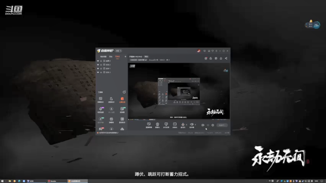Open the notification bell icon above preview

coord(221,58)
